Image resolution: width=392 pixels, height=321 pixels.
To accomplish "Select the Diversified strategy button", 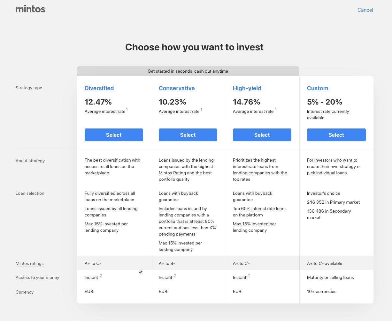I will (x=114, y=135).
